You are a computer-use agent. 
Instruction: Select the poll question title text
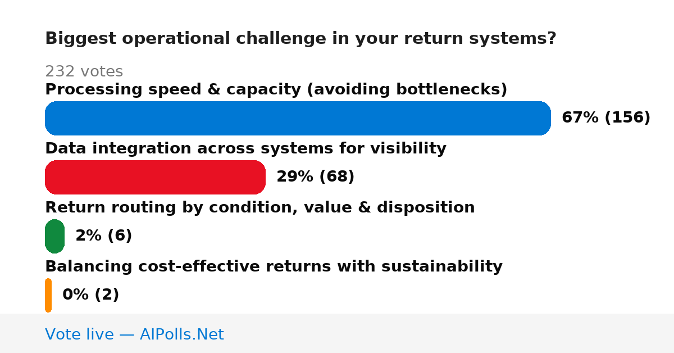point(300,39)
